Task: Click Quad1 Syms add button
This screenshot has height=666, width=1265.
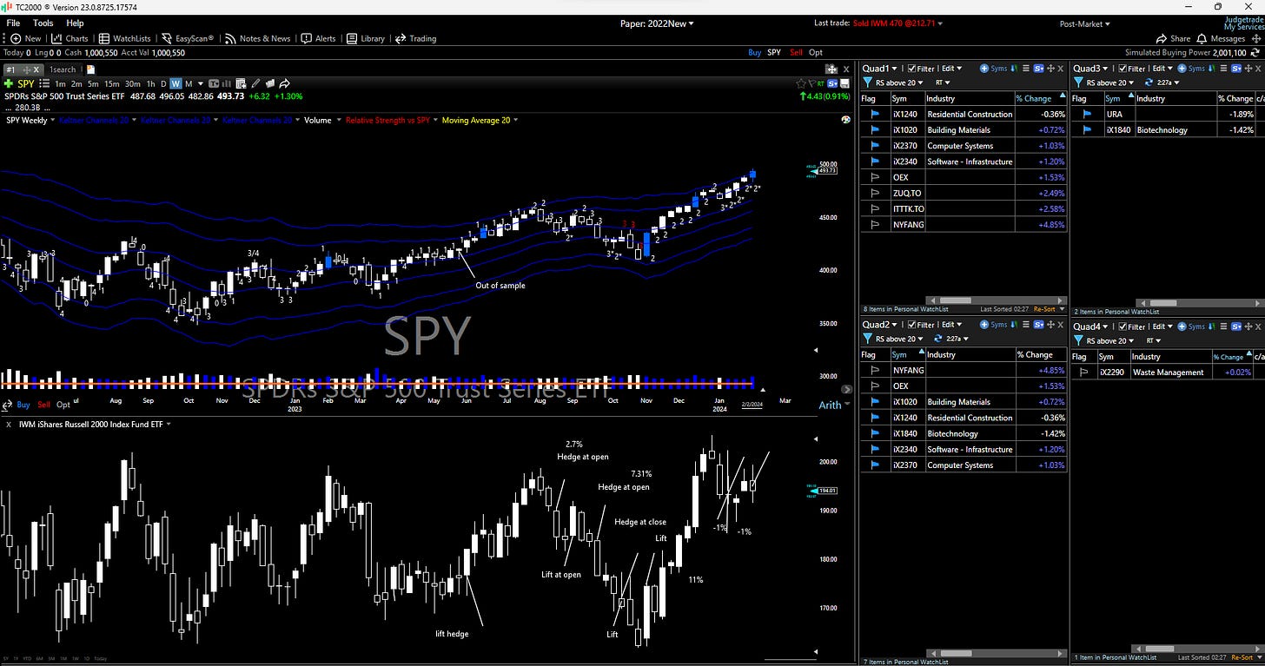Action: click(994, 69)
